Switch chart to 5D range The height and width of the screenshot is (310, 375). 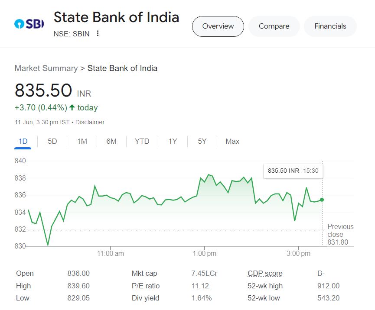click(52, 141)
